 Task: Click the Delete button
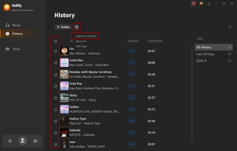63,27
